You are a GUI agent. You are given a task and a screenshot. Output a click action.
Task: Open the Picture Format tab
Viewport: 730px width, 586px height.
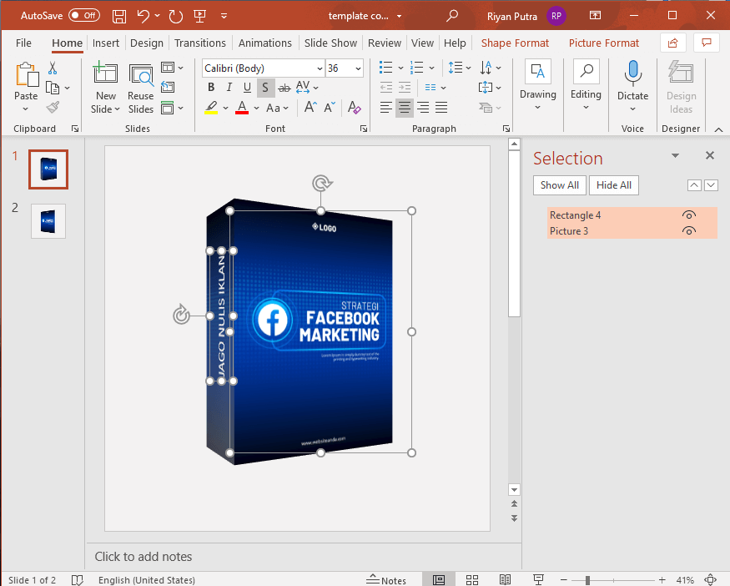click(604, 43)
